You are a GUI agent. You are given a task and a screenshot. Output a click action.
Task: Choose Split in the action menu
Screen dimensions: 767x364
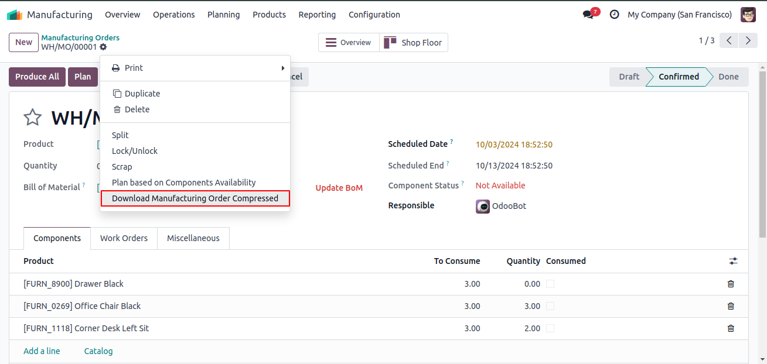[x=195, y=135]
